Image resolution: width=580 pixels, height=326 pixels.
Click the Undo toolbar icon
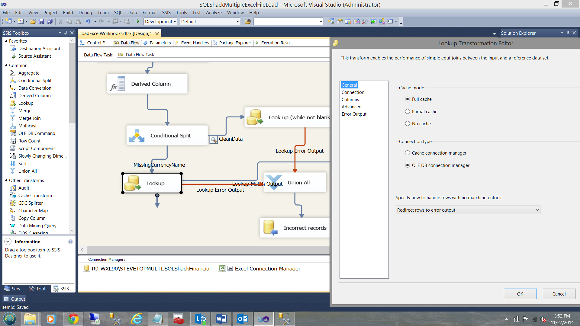point(88,21)
